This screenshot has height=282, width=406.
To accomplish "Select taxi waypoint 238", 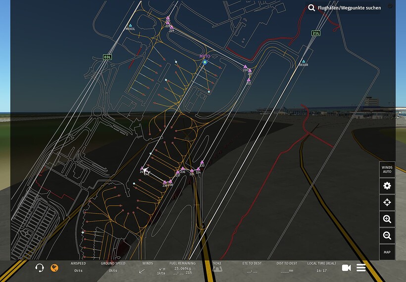I will point(170,181).
